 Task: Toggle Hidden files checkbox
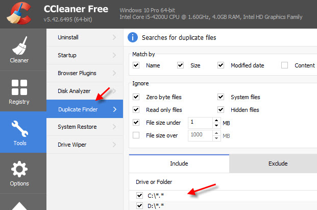[x=221, y=110]
